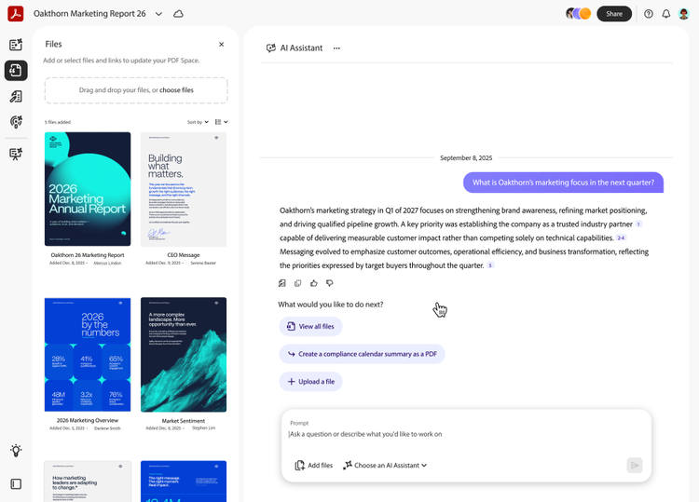Open the list view options dropdown

[221, 122]
